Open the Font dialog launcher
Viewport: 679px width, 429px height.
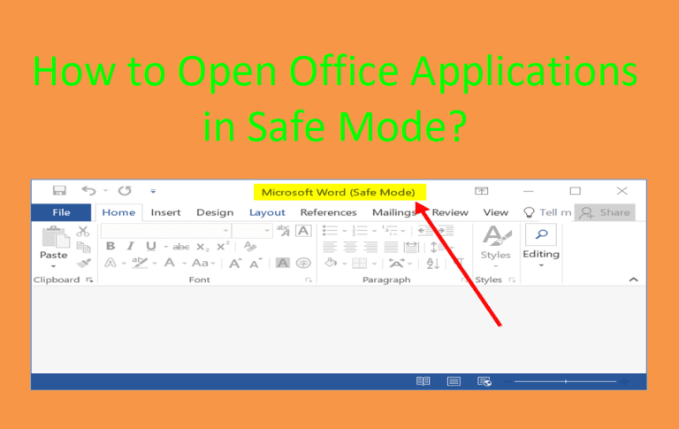309,280
